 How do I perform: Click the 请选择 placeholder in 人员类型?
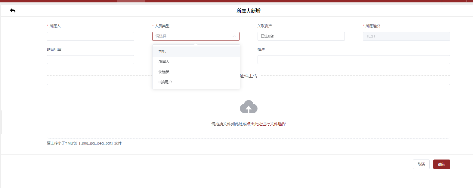[161, 36]
